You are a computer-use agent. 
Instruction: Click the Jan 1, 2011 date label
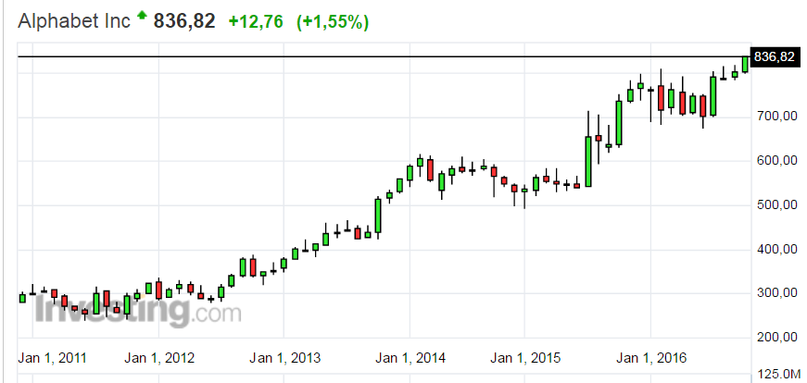pyautogui.click(x=53, y=358)
